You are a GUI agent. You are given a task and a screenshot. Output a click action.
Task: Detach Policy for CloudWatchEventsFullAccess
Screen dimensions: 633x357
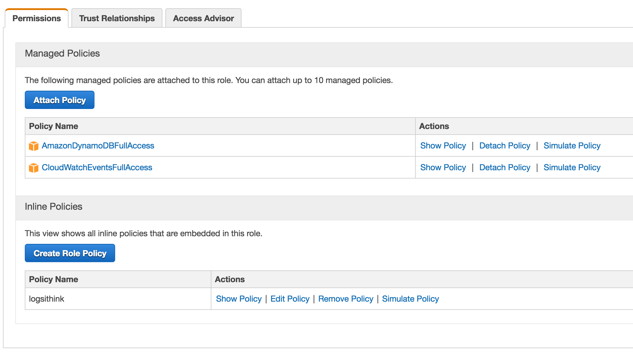coord(505,167)
